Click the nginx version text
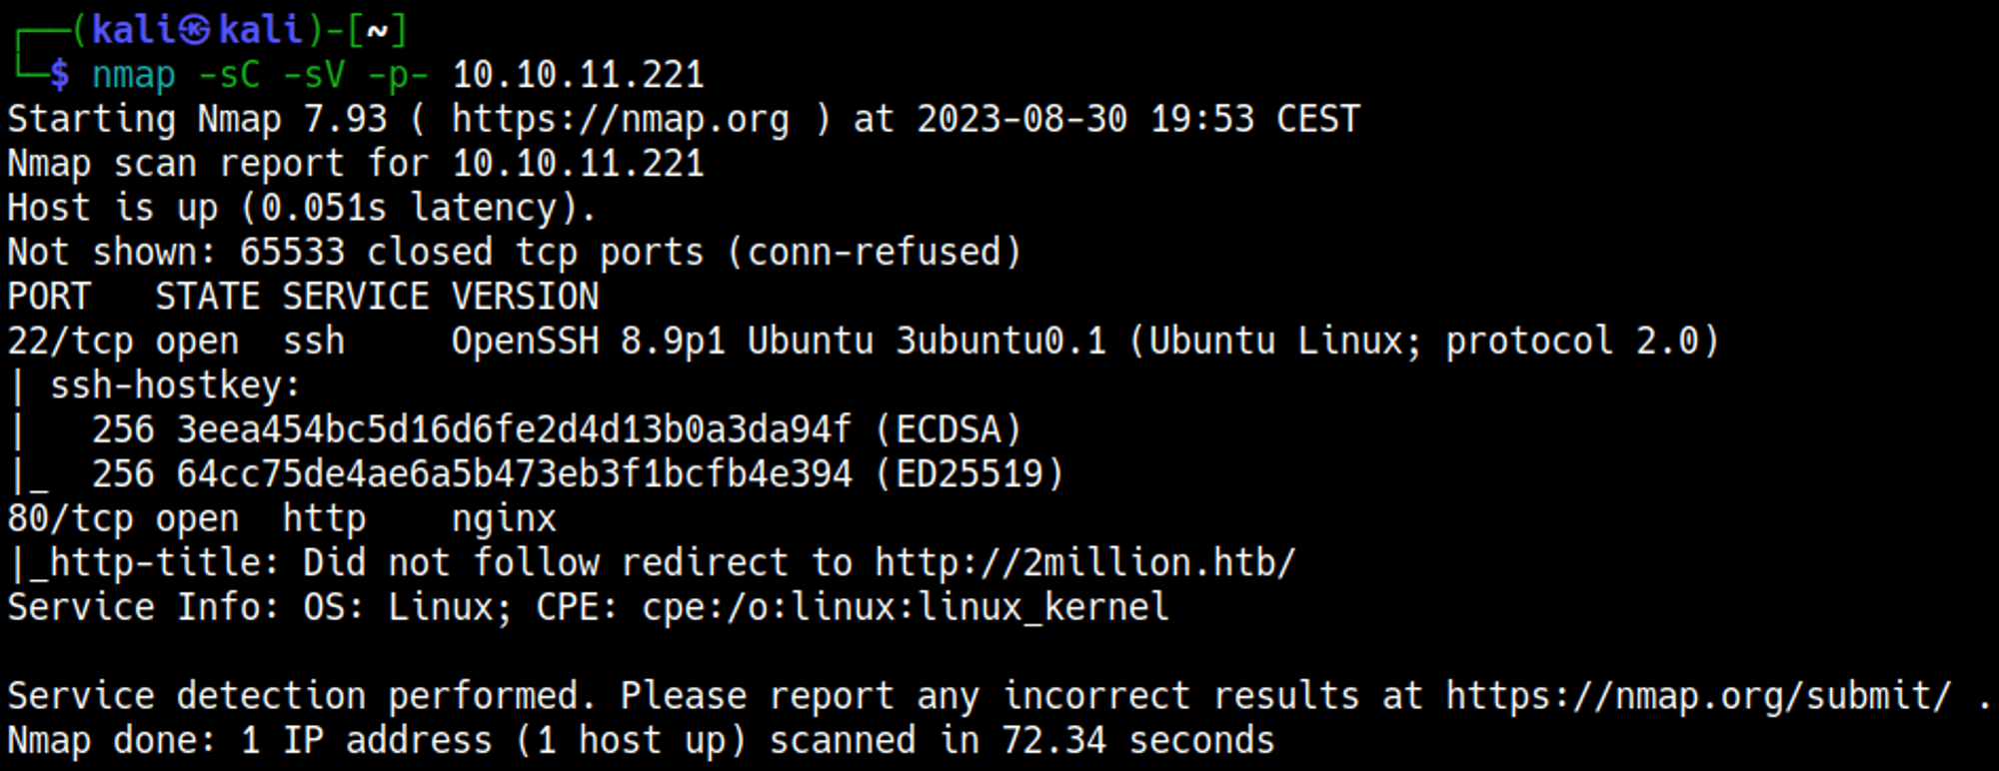 504,519
